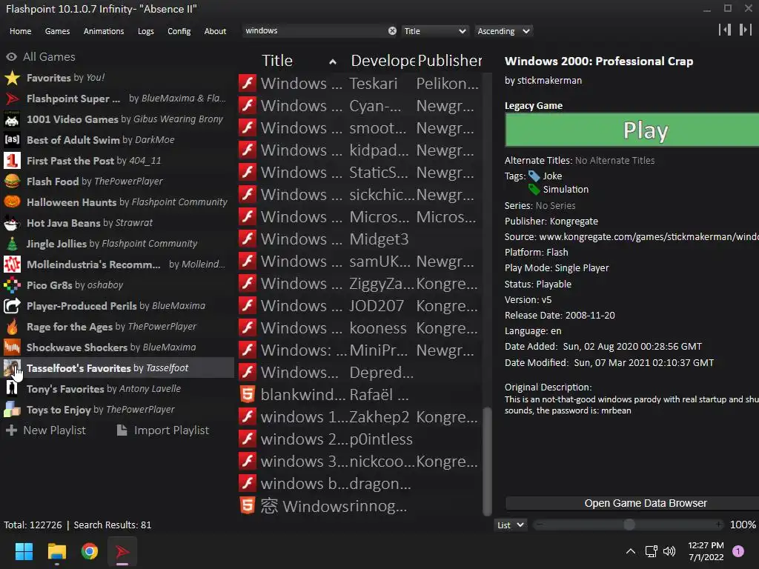Open Molleindustria's Recommendations playlist icon
759x569 pixels.
click(12, 264)
